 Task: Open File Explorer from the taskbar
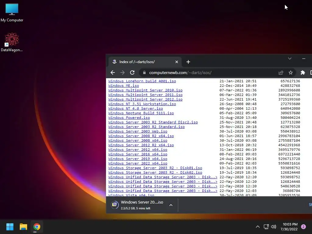click(x=23, y=227)
